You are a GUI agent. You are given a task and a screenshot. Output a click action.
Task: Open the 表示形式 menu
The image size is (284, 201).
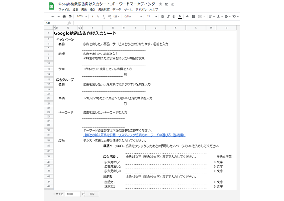pyautogui.click(x=104, y=10)
